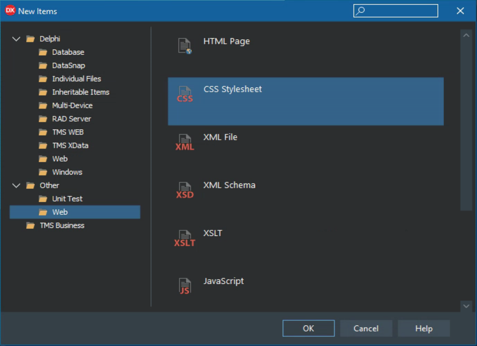Click the Multi-Device folder icon

click(x=43, y=106)
